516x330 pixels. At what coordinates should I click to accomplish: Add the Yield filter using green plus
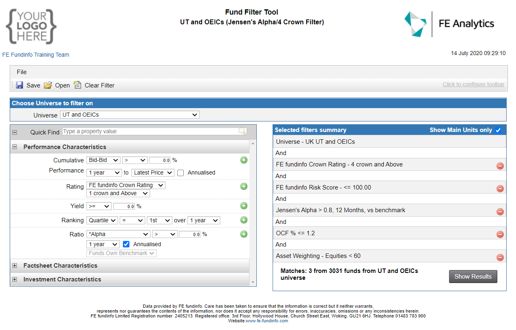[243, 206]
